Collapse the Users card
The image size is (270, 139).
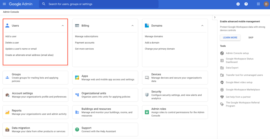63,26
